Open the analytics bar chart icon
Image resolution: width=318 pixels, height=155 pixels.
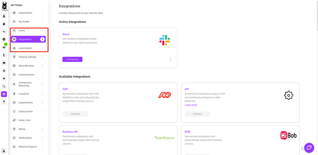pyautogui.click(x=4, y=47)
